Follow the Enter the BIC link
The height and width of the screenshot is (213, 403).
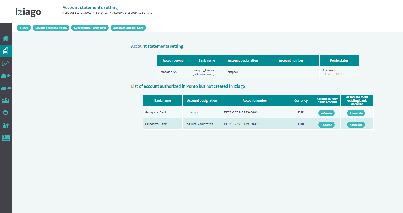[x=332, y=74]
